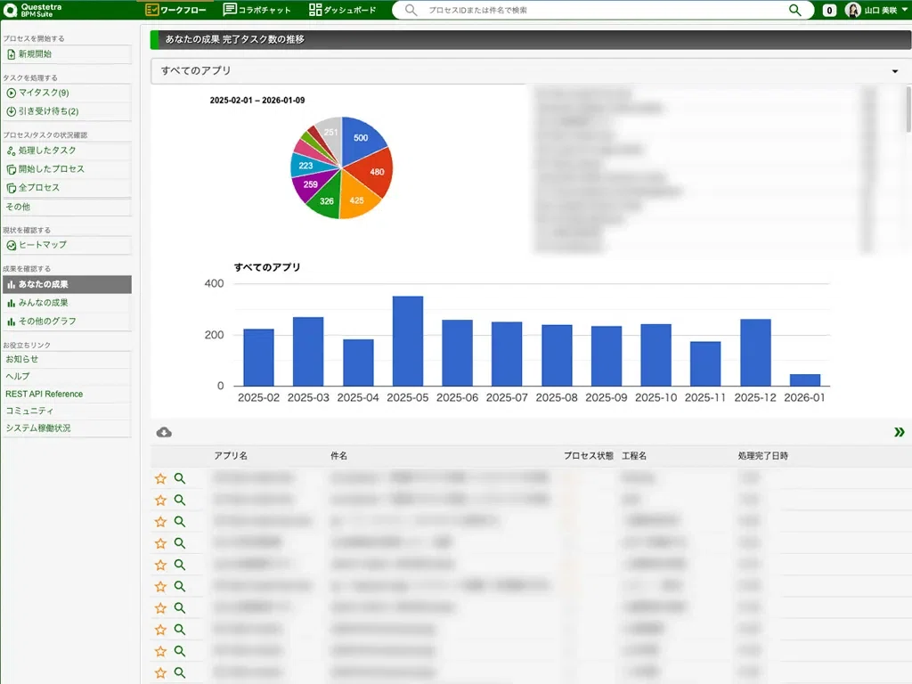Click the purple pie slice labeled 259
912x684 pixels.
pyautogui.click(x=311, y=184)
